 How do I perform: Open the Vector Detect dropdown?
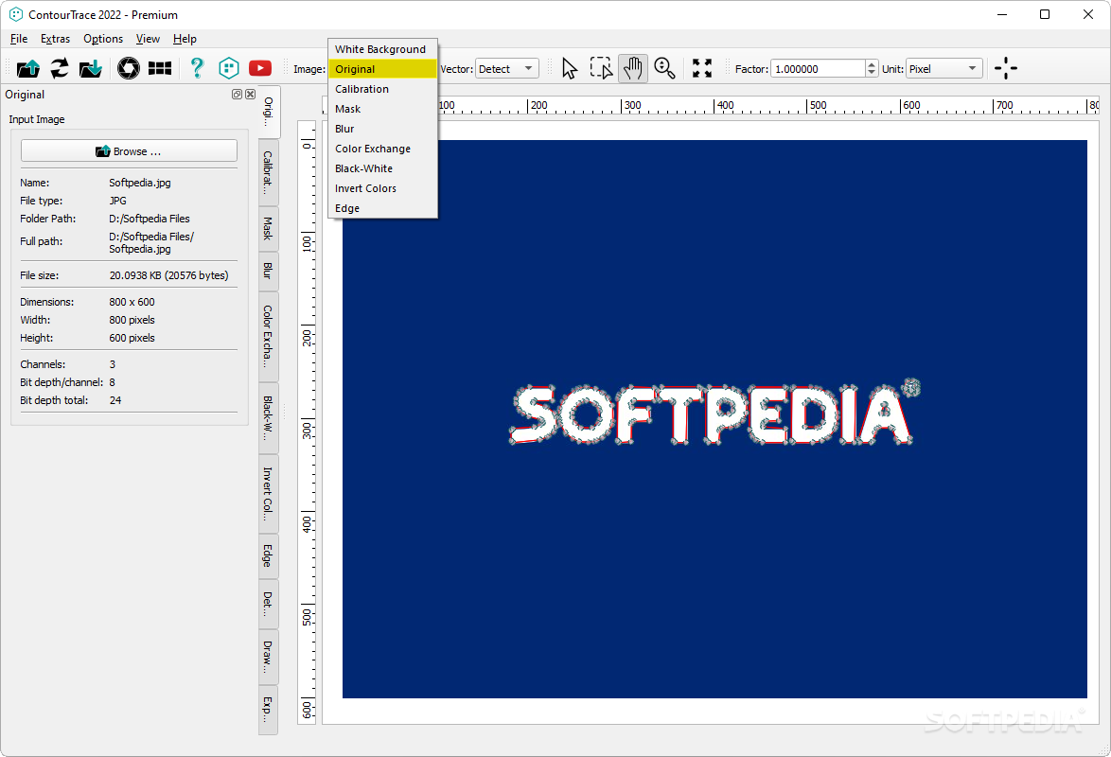[506, 69]
